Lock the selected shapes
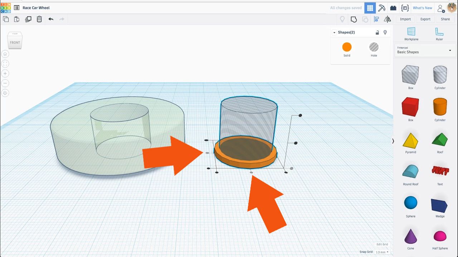Screen dimensions: 458x257 (377, 32)
